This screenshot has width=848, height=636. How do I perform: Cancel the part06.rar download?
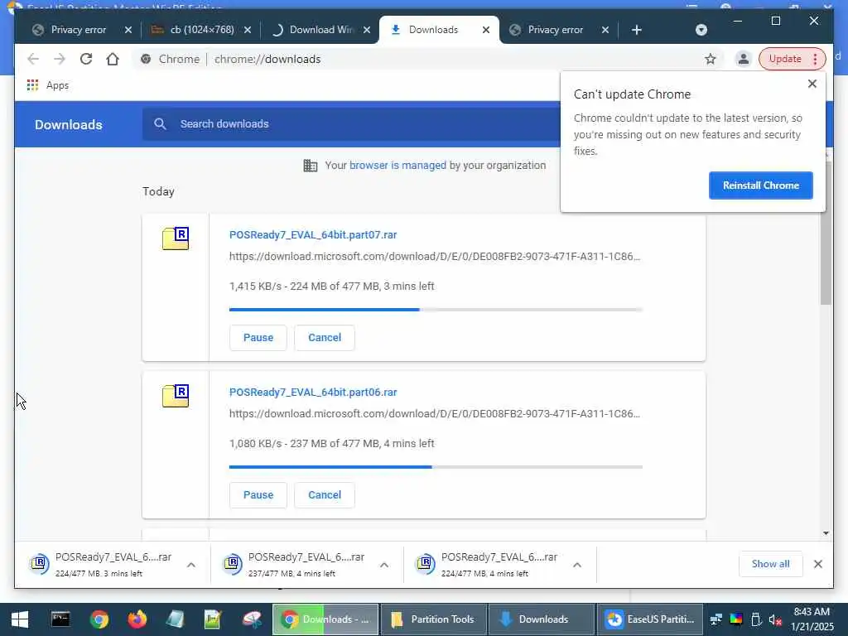[325, 495]
